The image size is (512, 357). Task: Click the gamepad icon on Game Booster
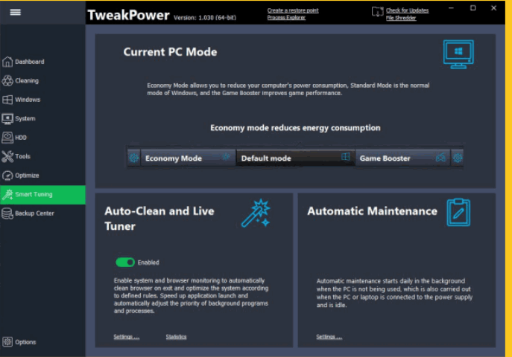pyautogui.click(x=440, y=158)
